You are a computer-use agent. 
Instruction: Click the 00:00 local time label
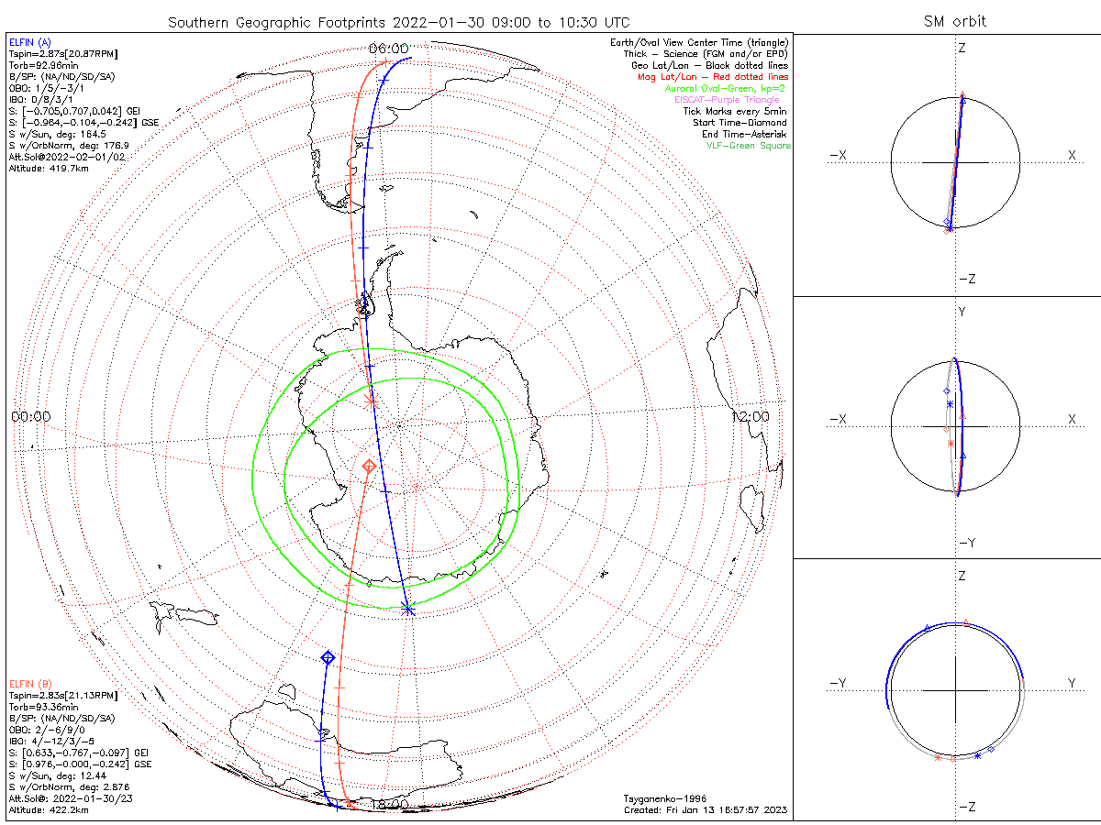pyautogui.click(x=30, y=416)
